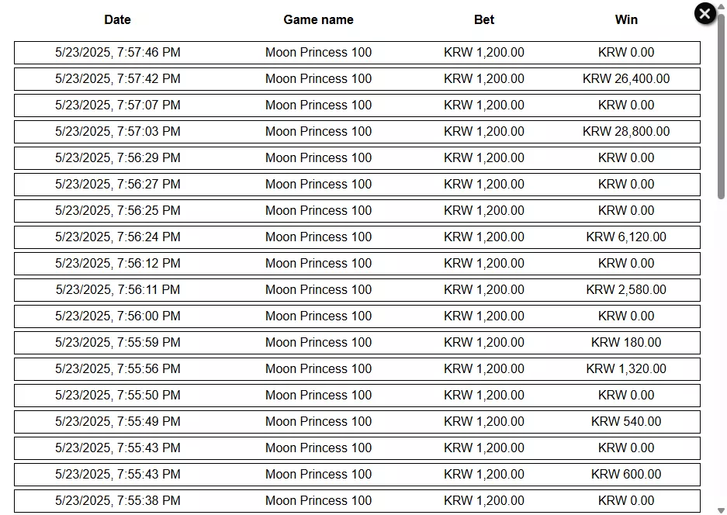This screenshot has height=515, width=727.
Task: Click the vertical scrollbar thumb
Action: point(721,105)
